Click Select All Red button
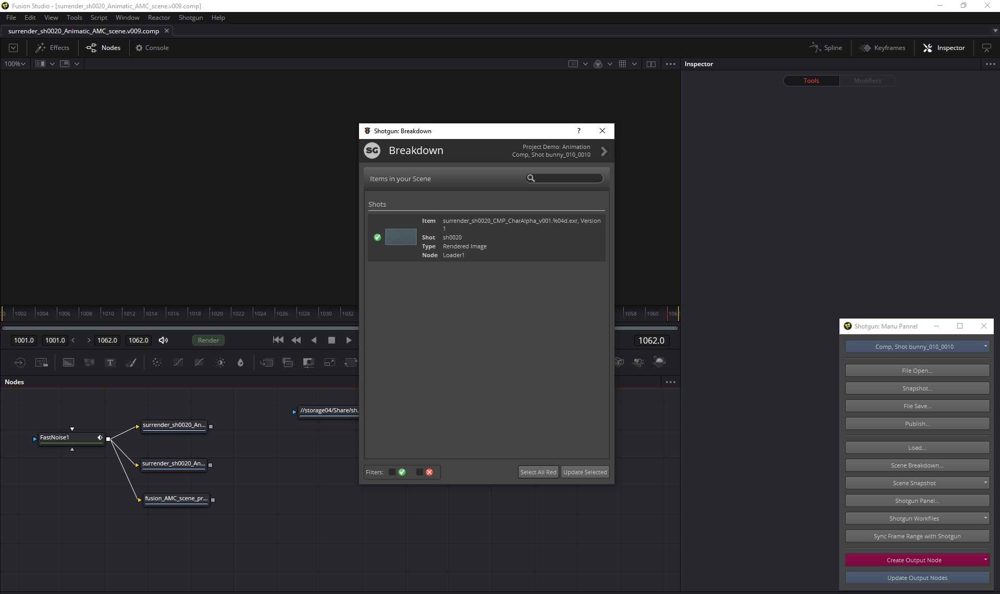Image resolution: width=1000 pixels, height=594 pixels. click(538, 472)
